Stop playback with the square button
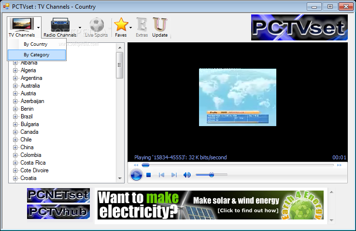This screenshot has width=356, height=231. 148,175
